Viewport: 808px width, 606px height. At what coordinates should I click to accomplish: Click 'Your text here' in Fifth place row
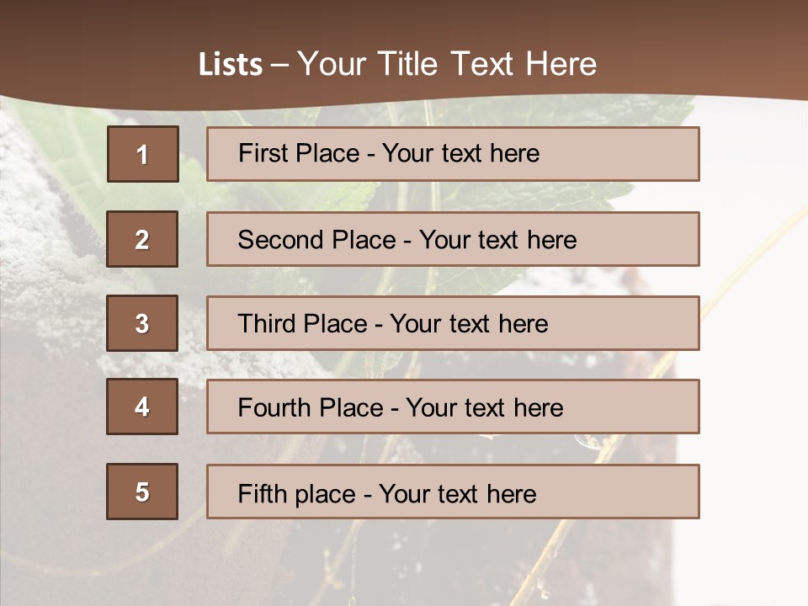(458, 494)
